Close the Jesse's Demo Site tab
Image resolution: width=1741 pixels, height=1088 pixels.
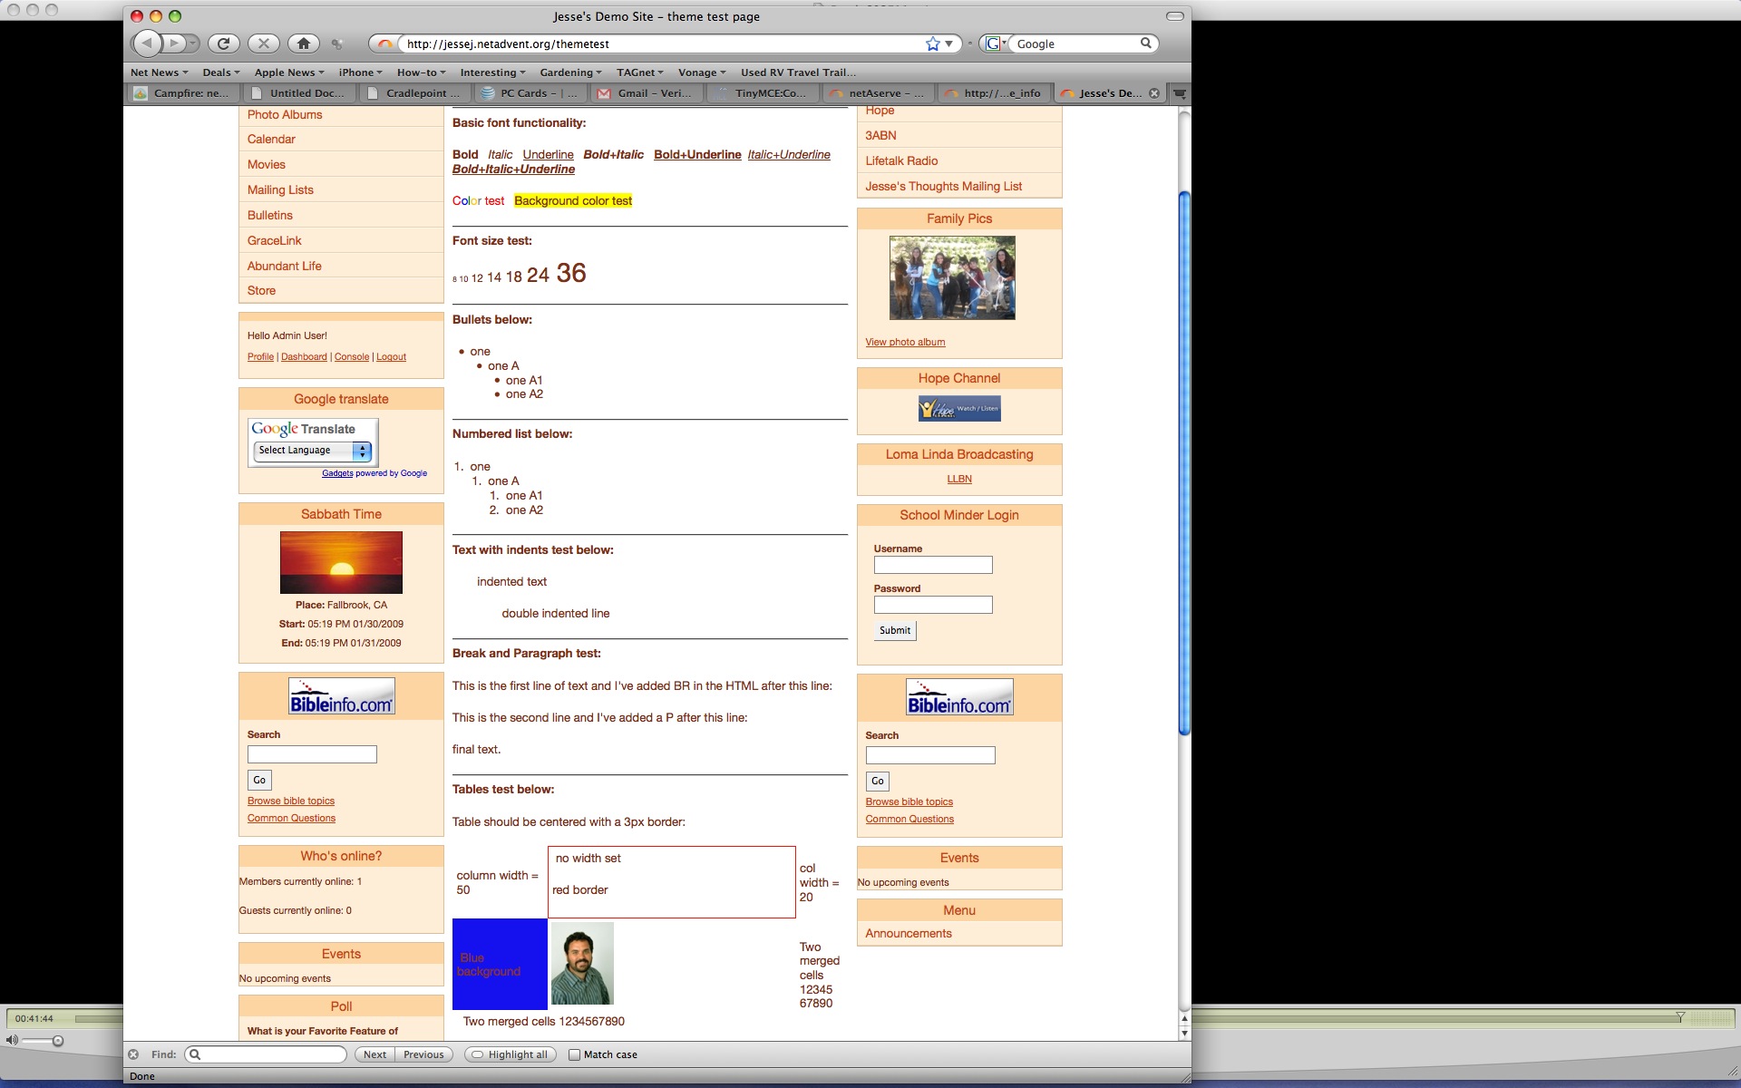[x=1154, y=92]
